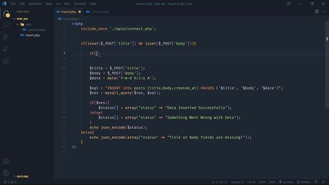
Task: Open the Accounts menu icon
Action: [6, 161]
